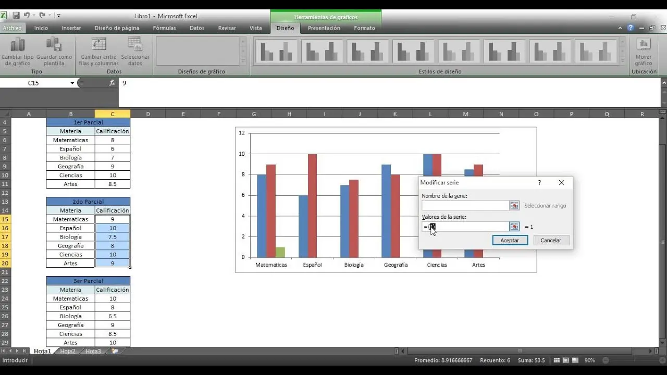Click Cancelar in Modificar serie dialog
The height and width of the screenshot is (375, 667).
pos(551,240)
